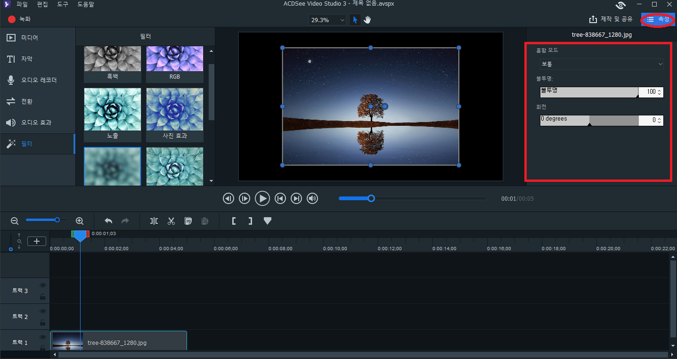Open the 도구 menu
The height and width of the screenshot is (359, 677).
coord(63,4)
